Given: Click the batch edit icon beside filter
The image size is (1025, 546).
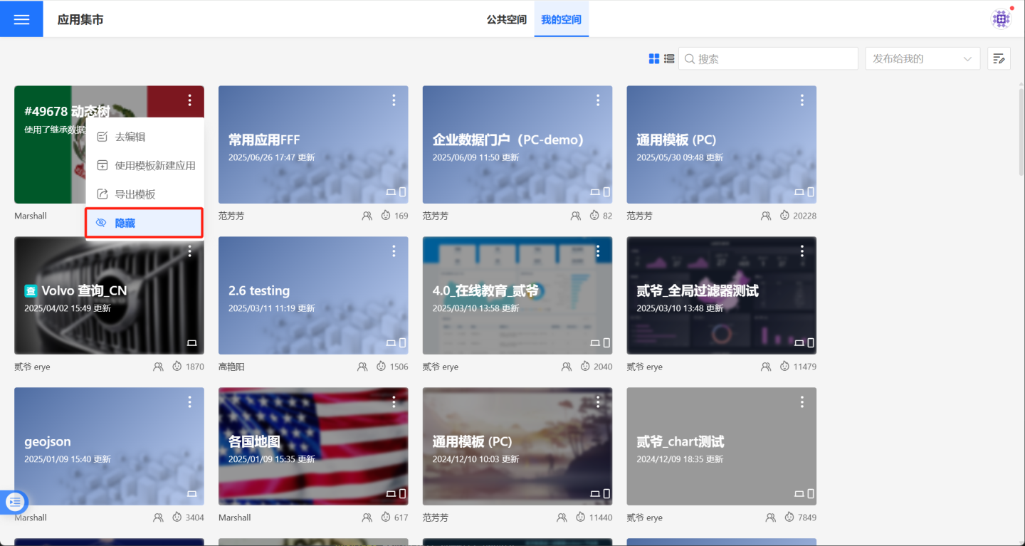Looking at the screenshot, I should (999, 59).
